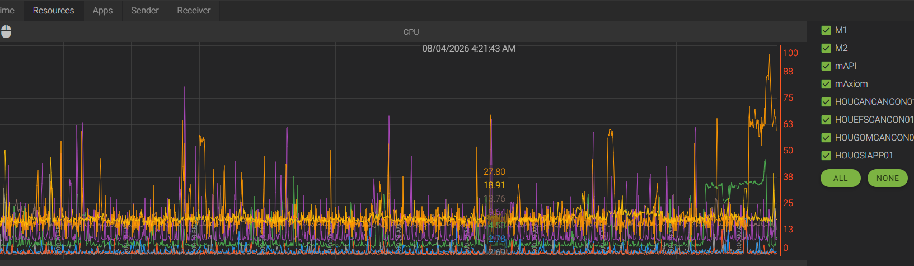Click the 08/04/2026 4:21:43 AM timestamp label
The width and height of the screenshot is (914, 266).
coord(468,49)
